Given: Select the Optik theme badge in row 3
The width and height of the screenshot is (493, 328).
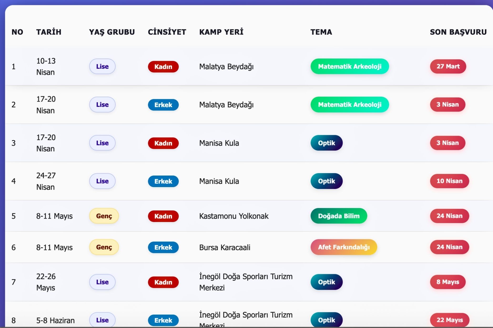Looking at the screenshot, I should tap(326, 143).
